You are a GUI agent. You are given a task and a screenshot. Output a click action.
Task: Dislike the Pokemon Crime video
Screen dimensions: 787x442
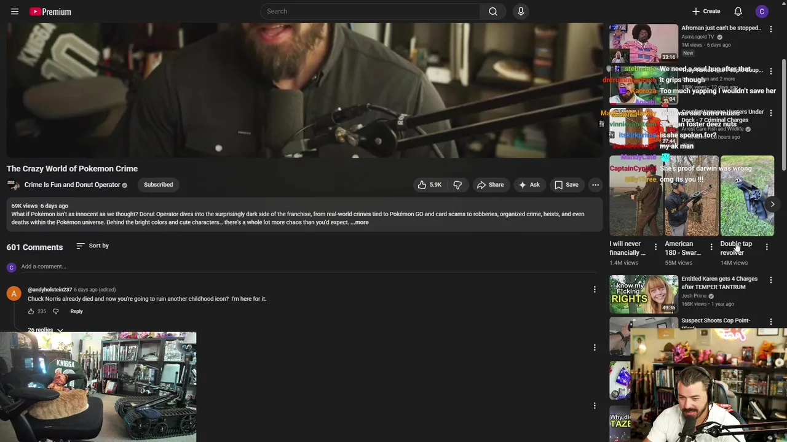pyautogui.click(x=457, y=185)
